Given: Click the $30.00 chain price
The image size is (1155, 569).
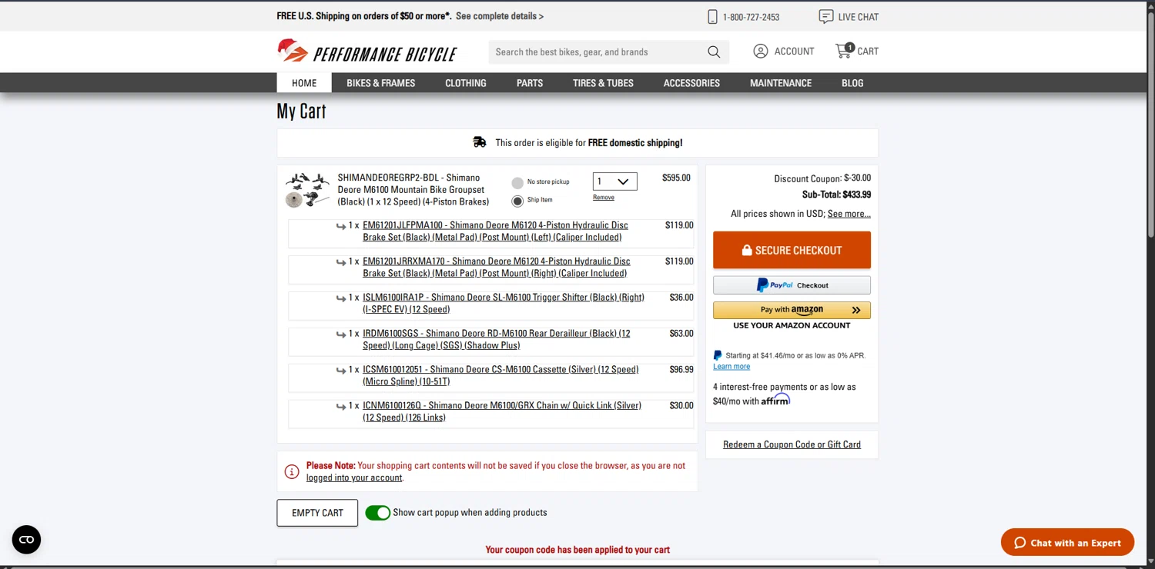Looking at the screenshot, I should (x=681, y=406).
